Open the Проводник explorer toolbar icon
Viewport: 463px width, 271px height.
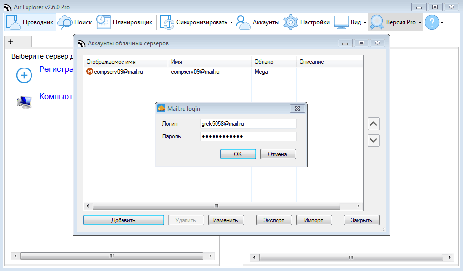point(13,22)
